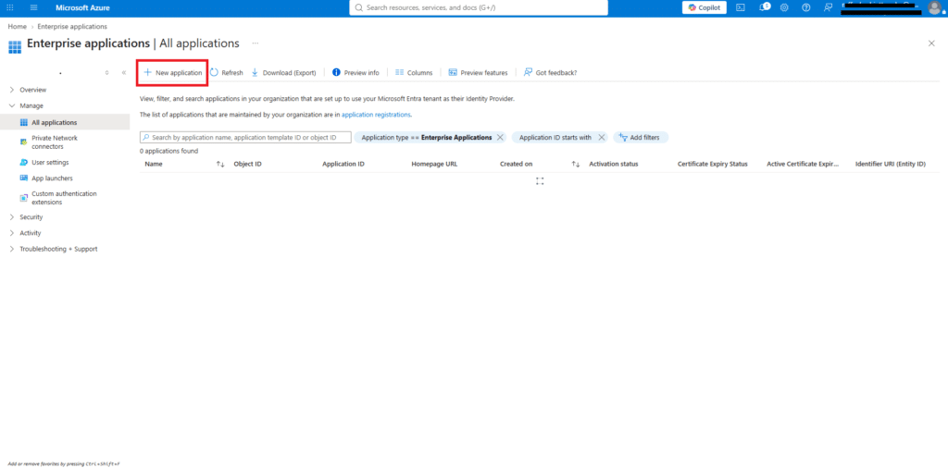Open the notifications bell
This screenshot has height=468, width=948.
click(763, 7)
